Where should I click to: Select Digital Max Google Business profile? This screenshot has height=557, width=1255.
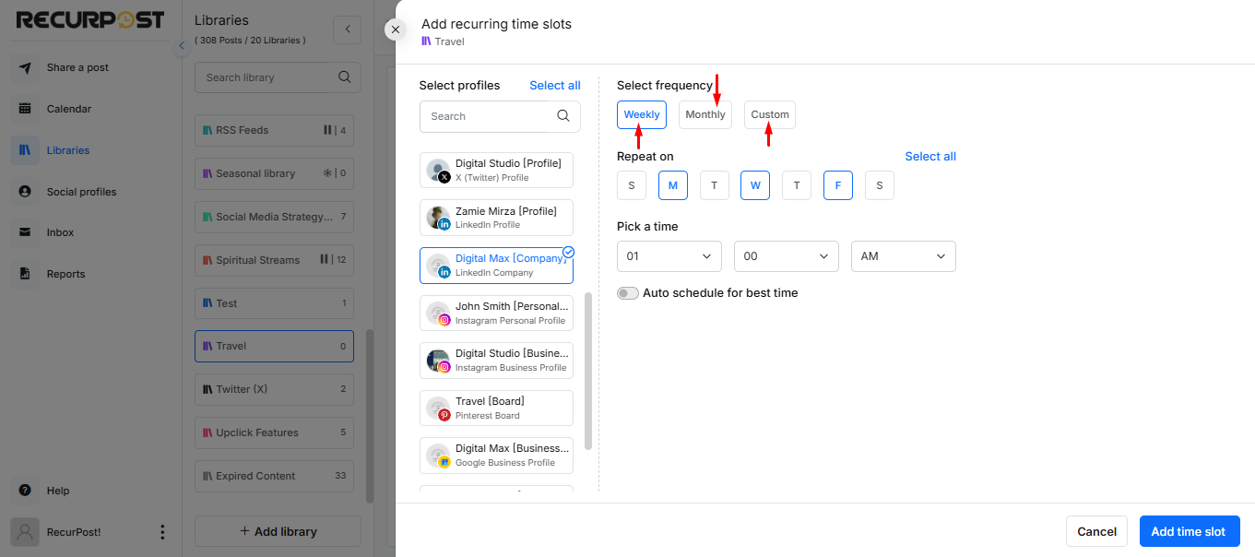496,456
